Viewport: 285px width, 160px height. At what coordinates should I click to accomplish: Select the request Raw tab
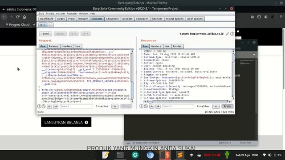coord(43,46)
